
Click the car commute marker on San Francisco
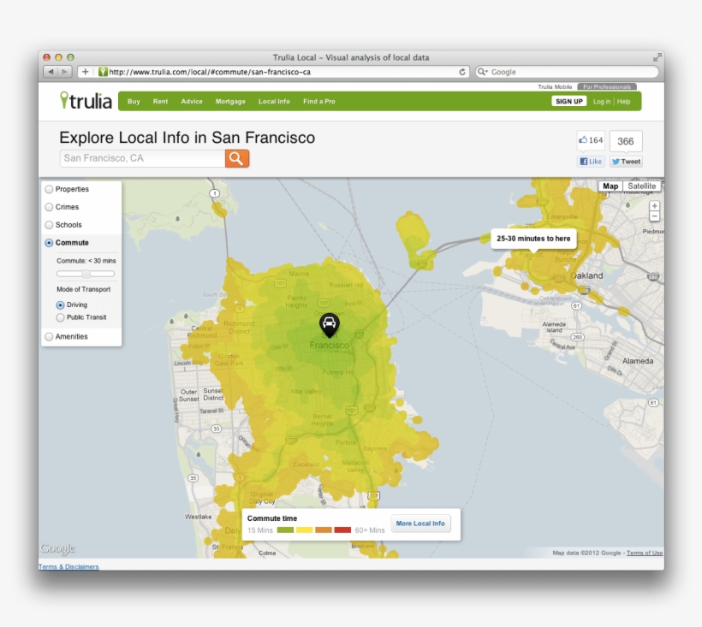pyautogui.click(x=330, y=325)
